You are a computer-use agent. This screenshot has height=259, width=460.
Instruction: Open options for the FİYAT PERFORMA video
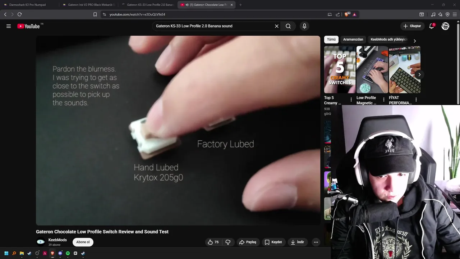416,100
